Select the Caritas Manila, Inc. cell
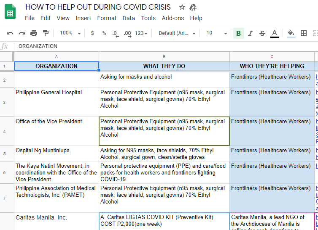The image size is (318, 230). pos(57,221)
